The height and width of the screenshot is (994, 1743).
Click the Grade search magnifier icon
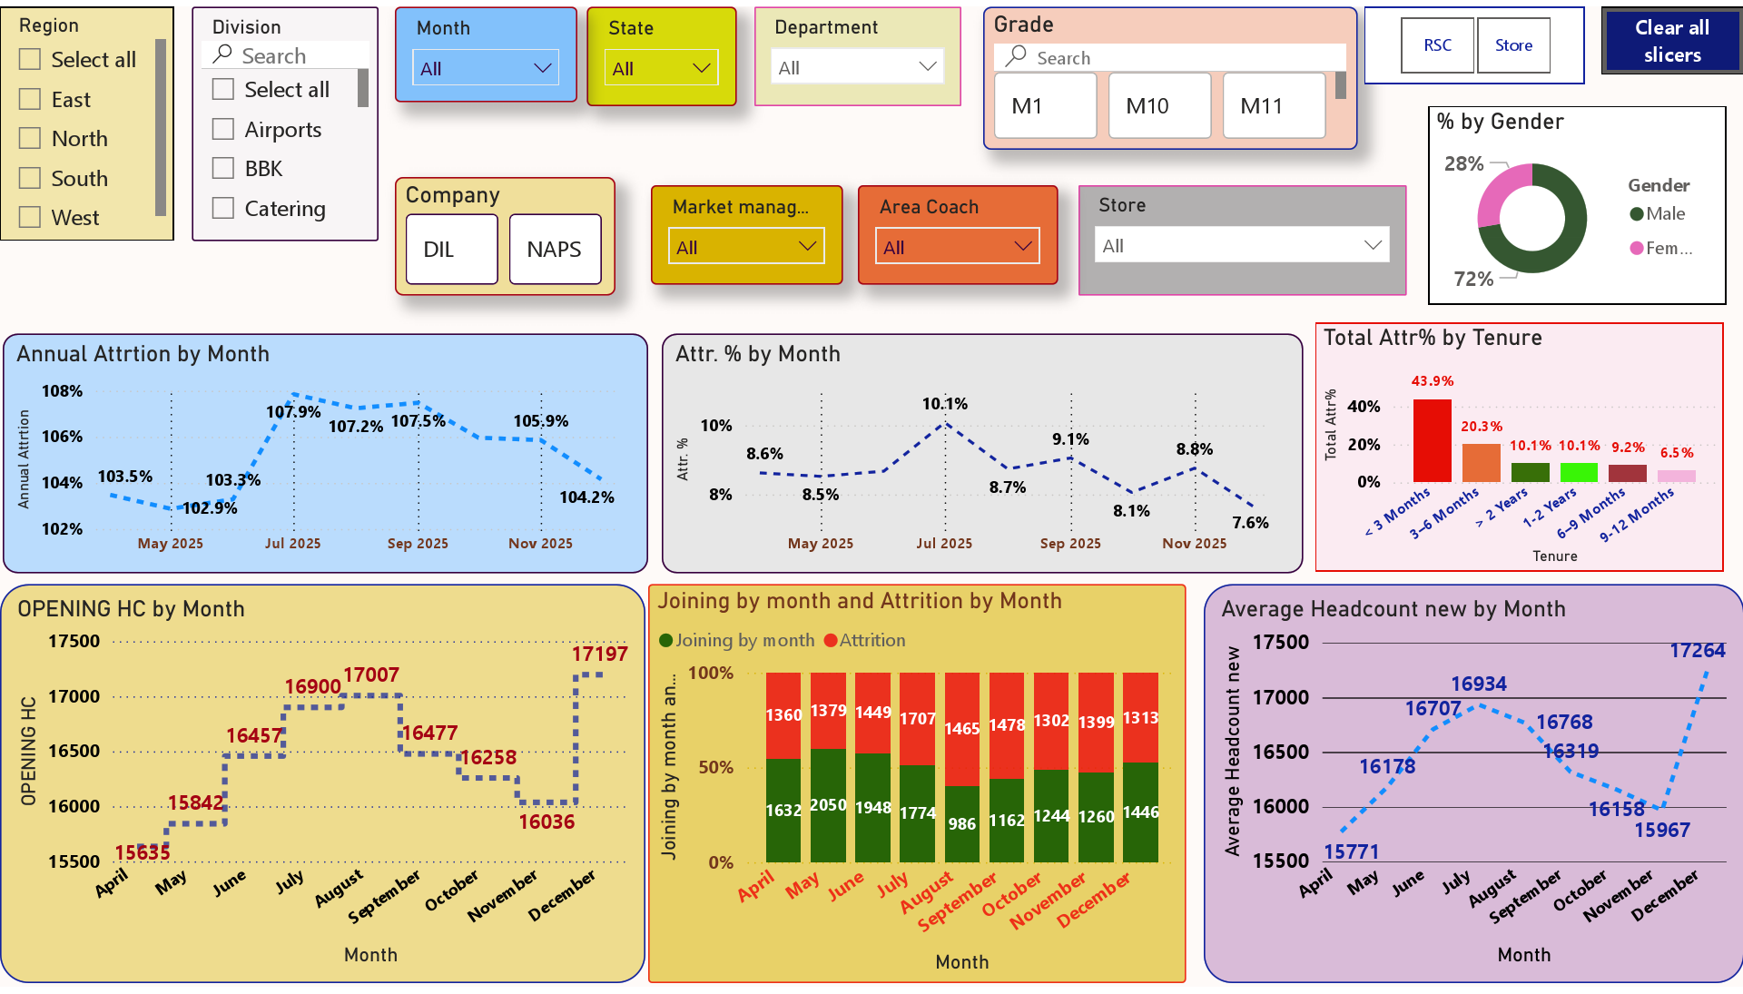coord(1017,56)
